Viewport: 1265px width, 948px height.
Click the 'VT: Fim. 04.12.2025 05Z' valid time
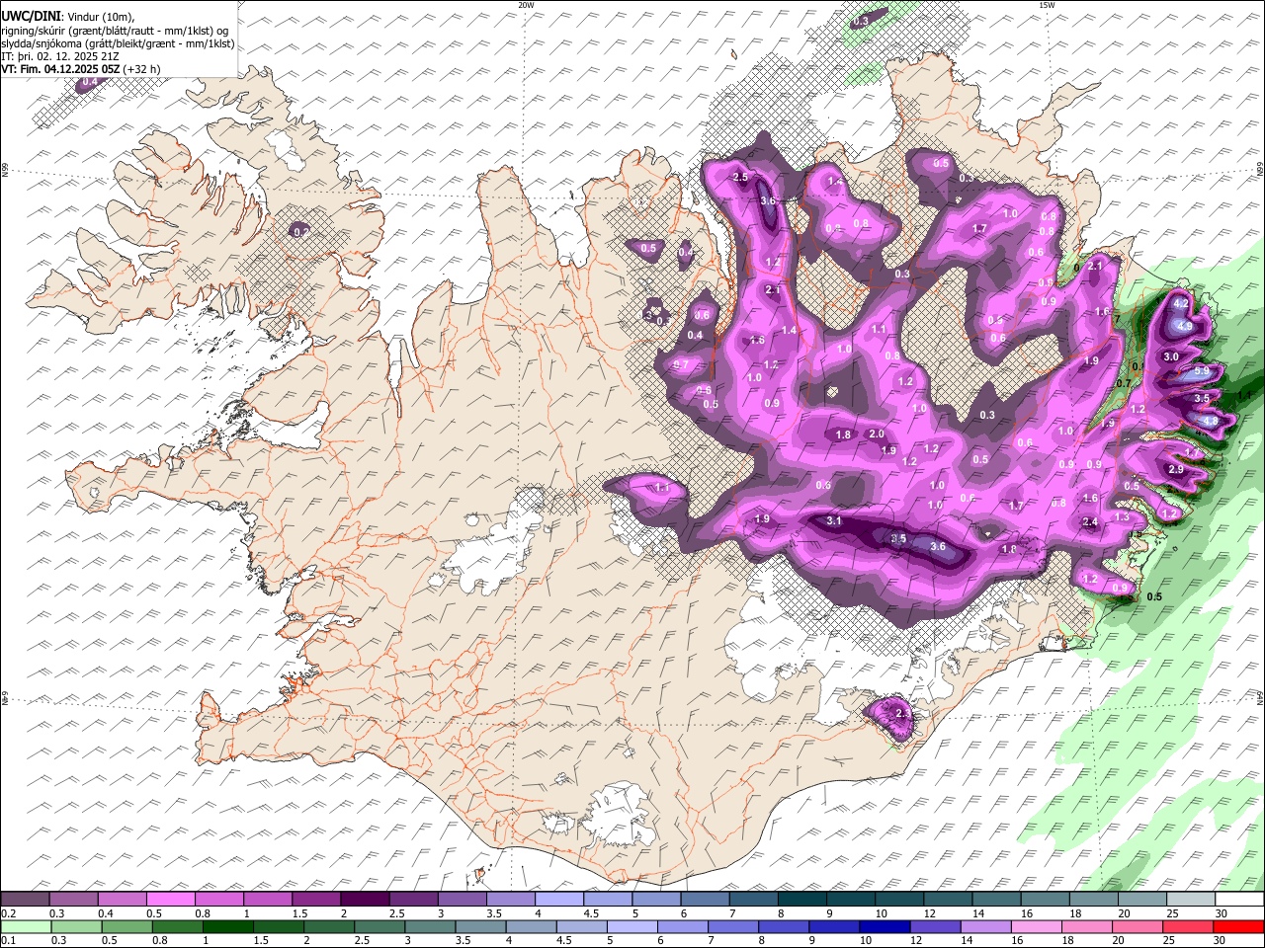(x=61, y=69)
